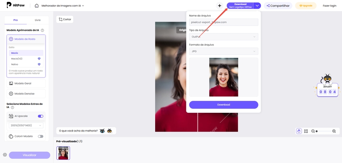Click the zoom out magnifier icon
The image size is (342, 163).
point(313,131)
